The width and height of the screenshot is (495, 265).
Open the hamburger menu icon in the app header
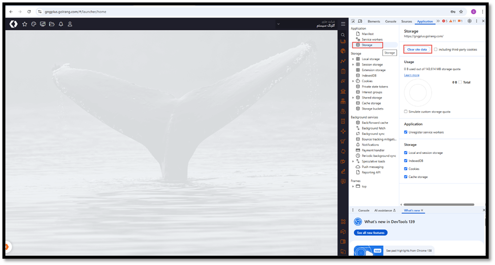coord(343,24)
